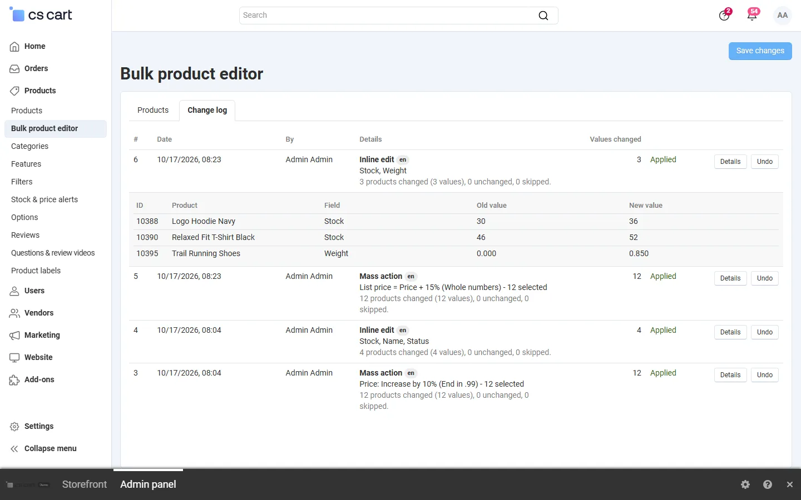Screen dimensions: 801x500
Task: Undo change log entry 4
Action: tap(764, 332)
